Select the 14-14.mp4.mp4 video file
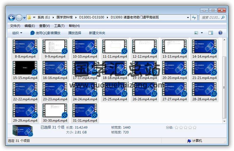234x151 pixels. 204,49
